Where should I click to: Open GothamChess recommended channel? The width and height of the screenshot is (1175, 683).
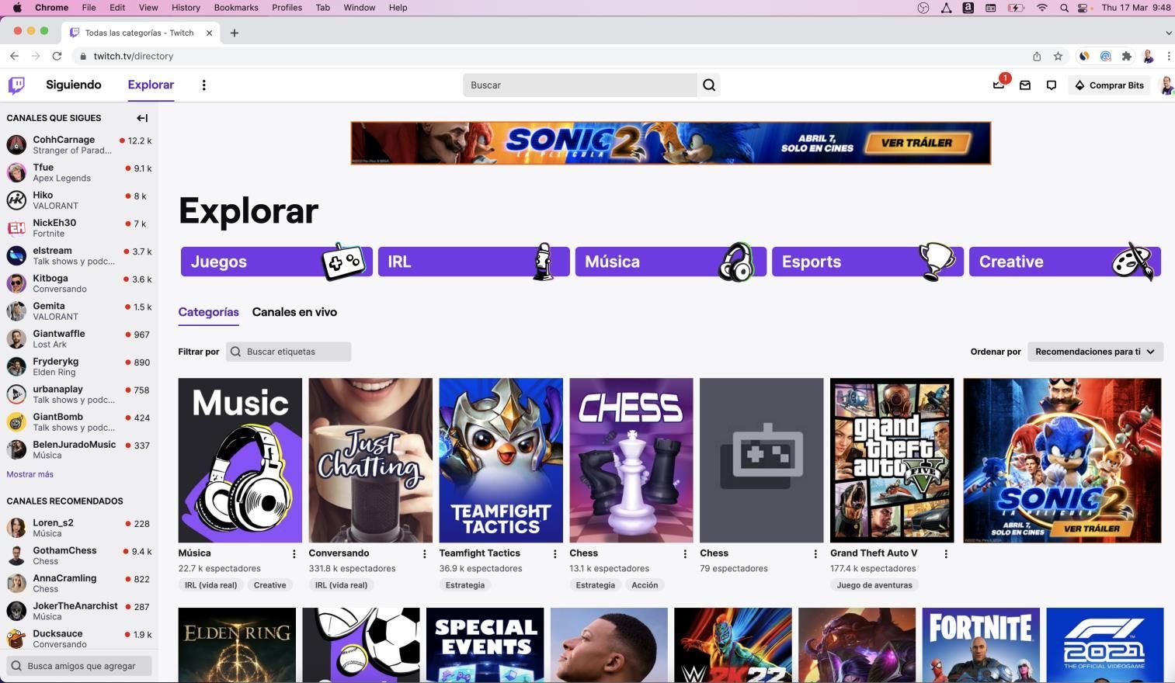tap(78, 556)
